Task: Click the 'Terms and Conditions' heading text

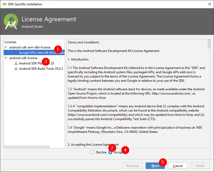Action: click(x=84, y=42)
